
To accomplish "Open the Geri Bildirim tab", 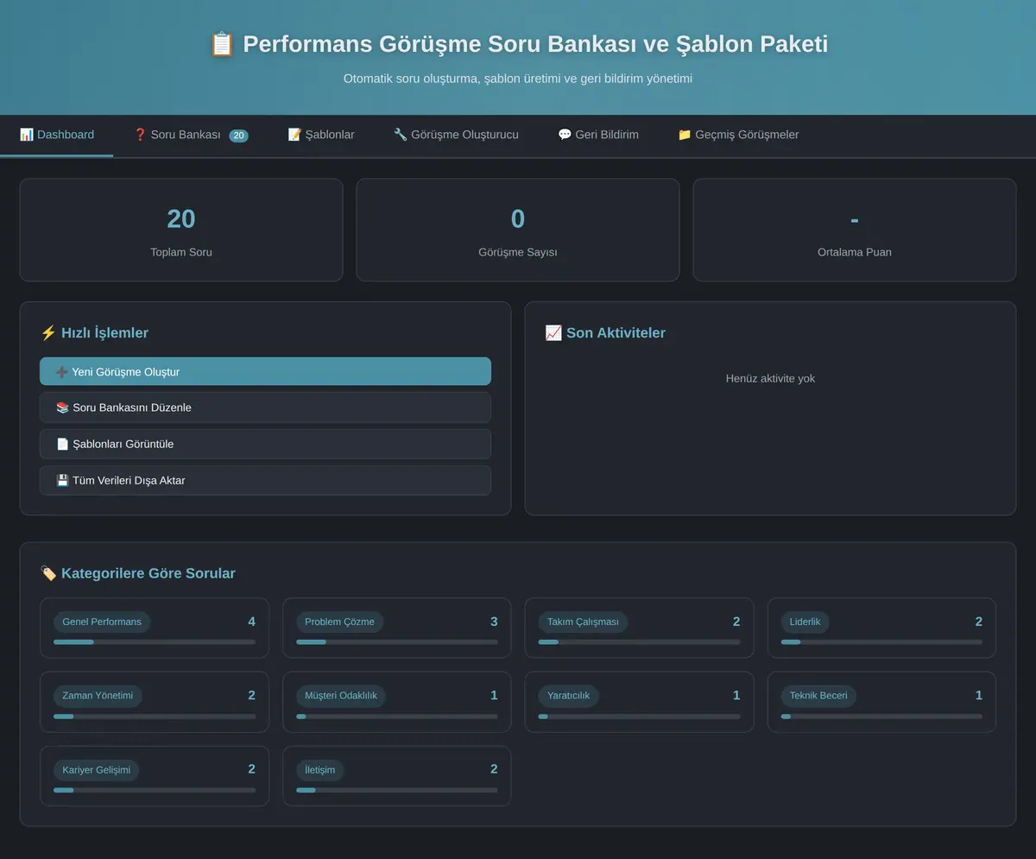I will click(x=598, y=135).
